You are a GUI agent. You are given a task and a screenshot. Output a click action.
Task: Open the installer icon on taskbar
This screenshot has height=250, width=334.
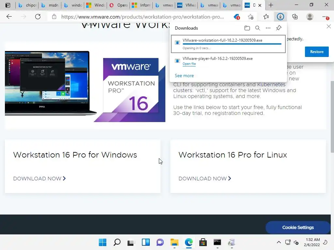232,242
